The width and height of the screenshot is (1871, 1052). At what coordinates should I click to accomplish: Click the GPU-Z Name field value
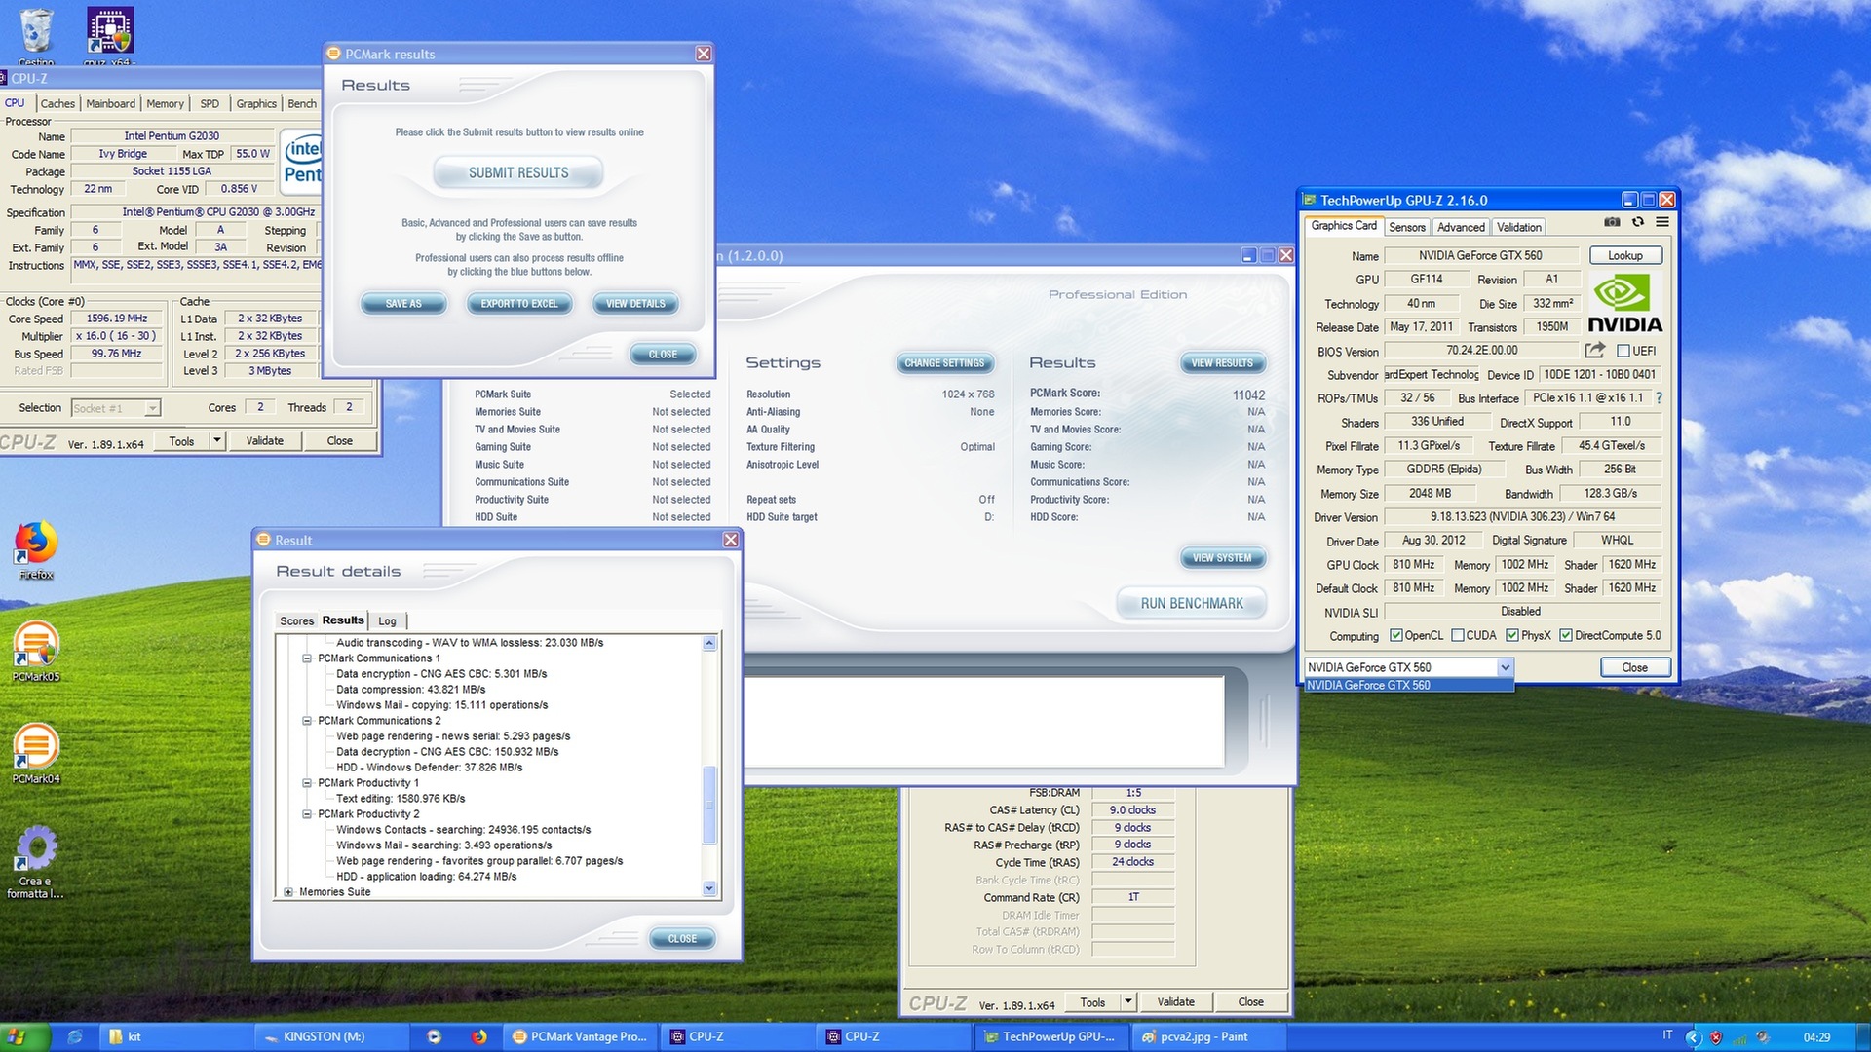pos(1480,255)
